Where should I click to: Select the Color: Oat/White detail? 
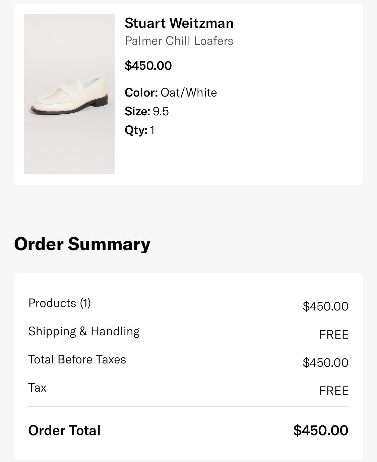tap(171, 93)
